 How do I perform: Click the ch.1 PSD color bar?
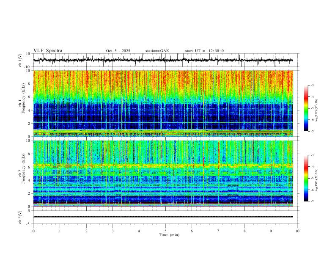(x=306, y=108)
